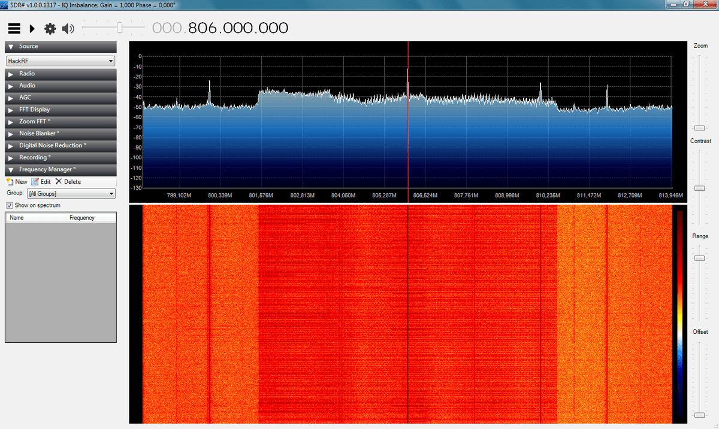
Task: Open the settings gear configuration
Action: point(50,28)
